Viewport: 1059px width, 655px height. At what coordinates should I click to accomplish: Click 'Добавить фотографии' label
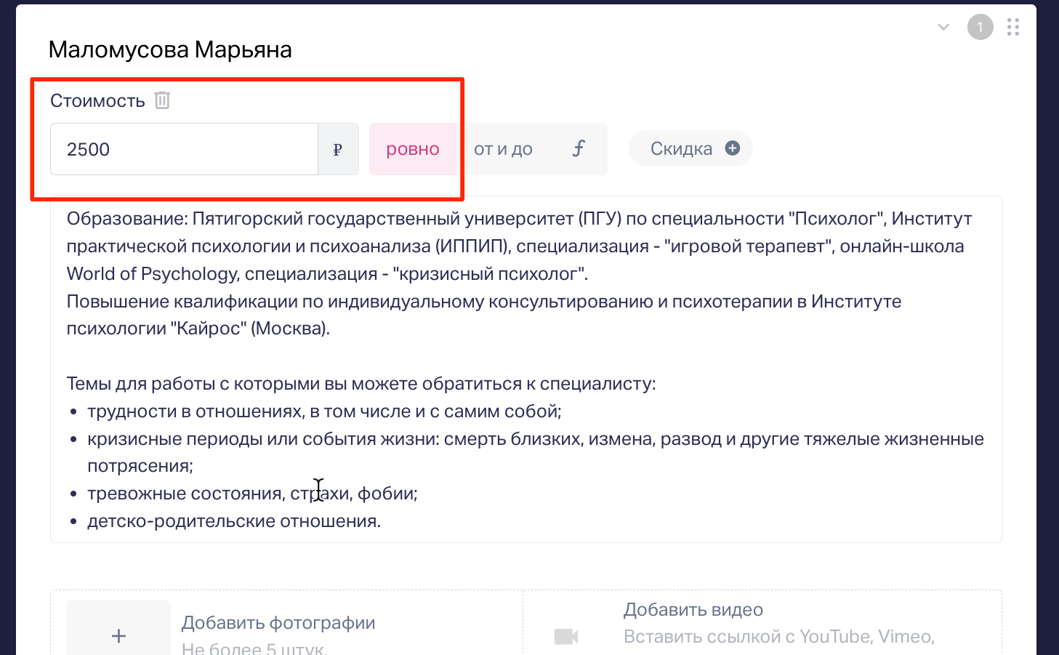278,623
